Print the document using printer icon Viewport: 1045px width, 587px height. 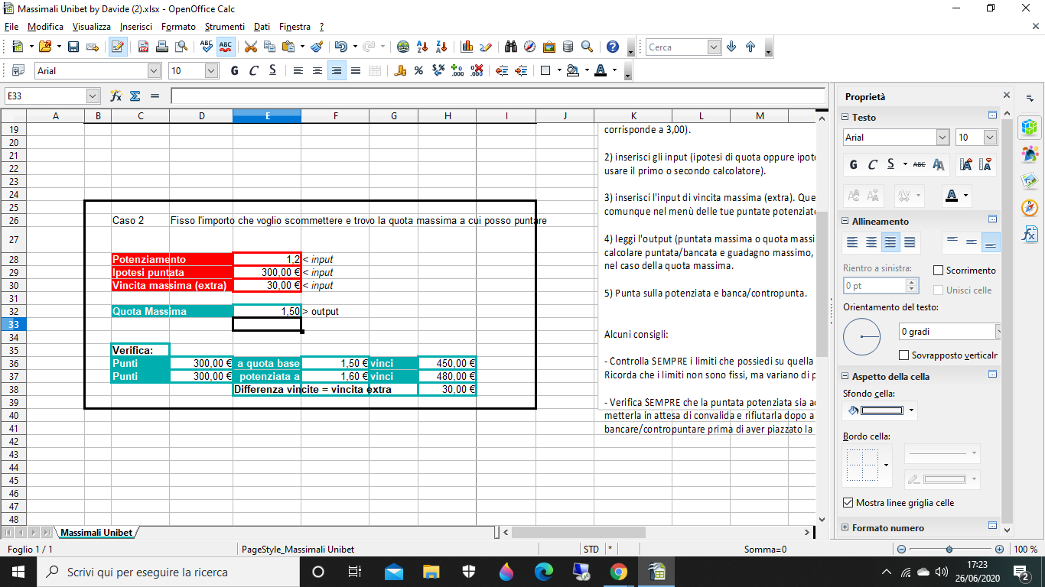tap(161, 47)
